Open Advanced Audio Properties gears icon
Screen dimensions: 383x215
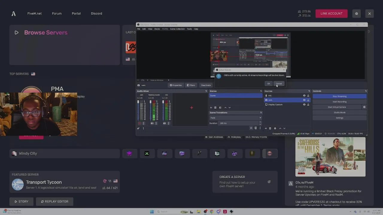tap(138, 128)
